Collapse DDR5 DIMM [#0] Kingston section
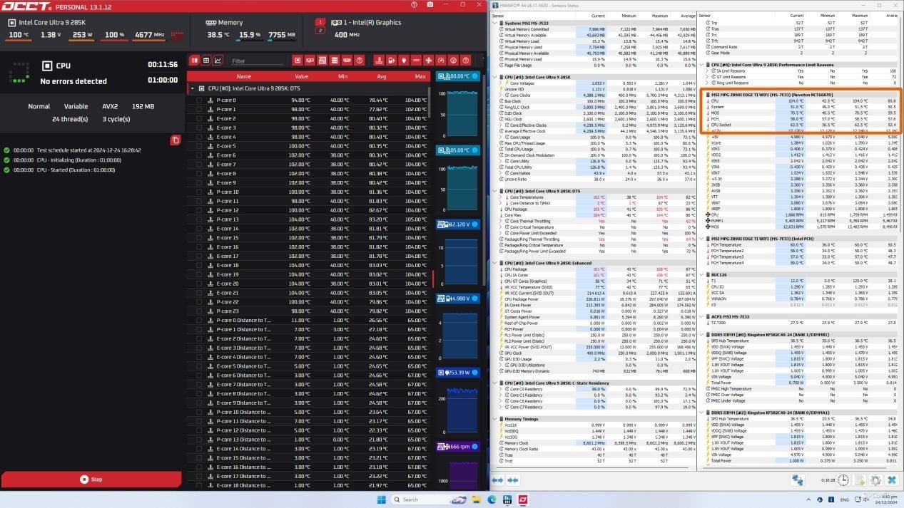The image size is (904, 508). (702, 335)
